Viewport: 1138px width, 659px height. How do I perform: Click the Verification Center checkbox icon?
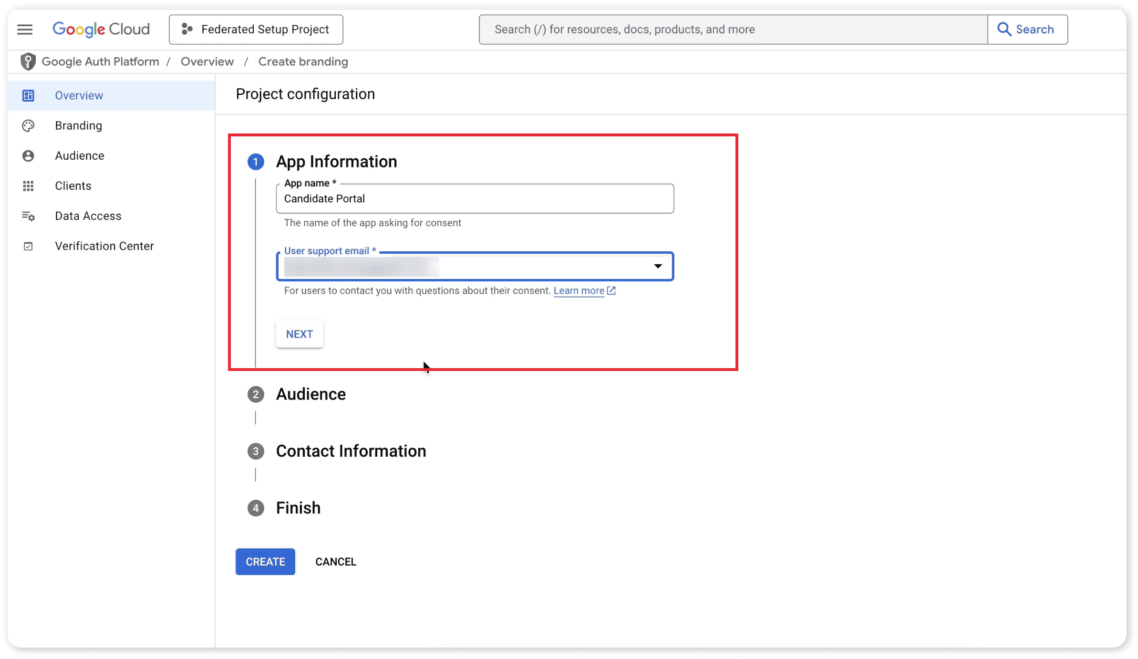[x=28, y=246]
